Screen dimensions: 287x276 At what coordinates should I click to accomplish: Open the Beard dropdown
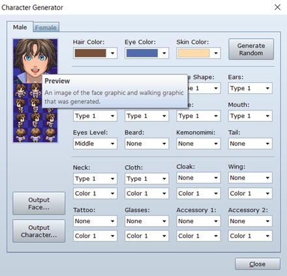tap(147, 144)
